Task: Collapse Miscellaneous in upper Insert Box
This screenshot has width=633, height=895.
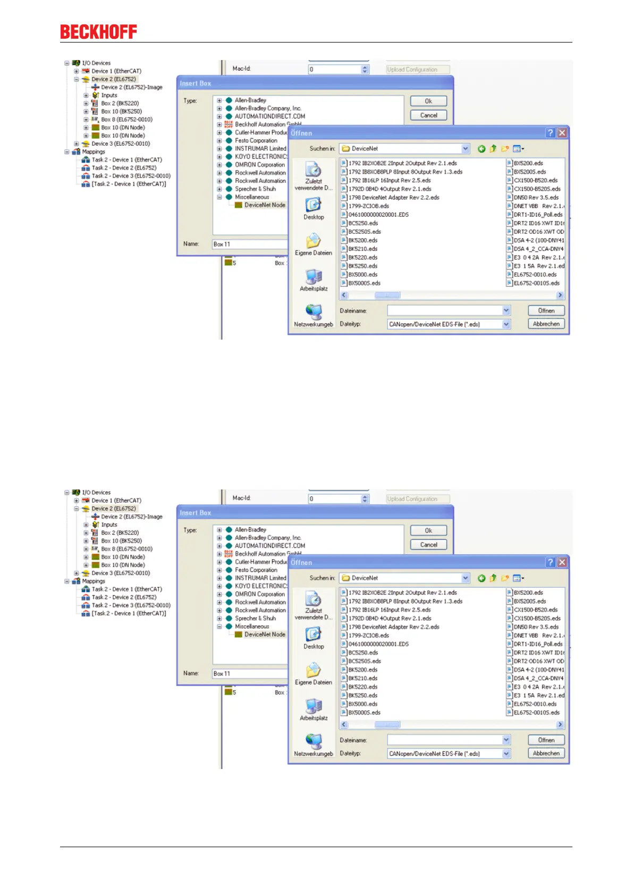Action: click(219, 197)
